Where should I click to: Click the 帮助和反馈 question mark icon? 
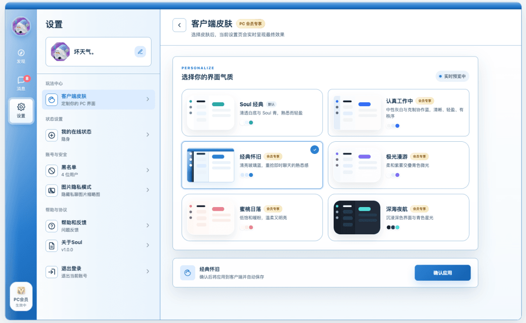[x=52, y=226]
